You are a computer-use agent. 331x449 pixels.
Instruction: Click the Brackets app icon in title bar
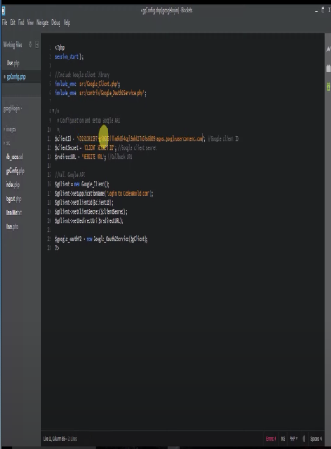click(2, 11)
